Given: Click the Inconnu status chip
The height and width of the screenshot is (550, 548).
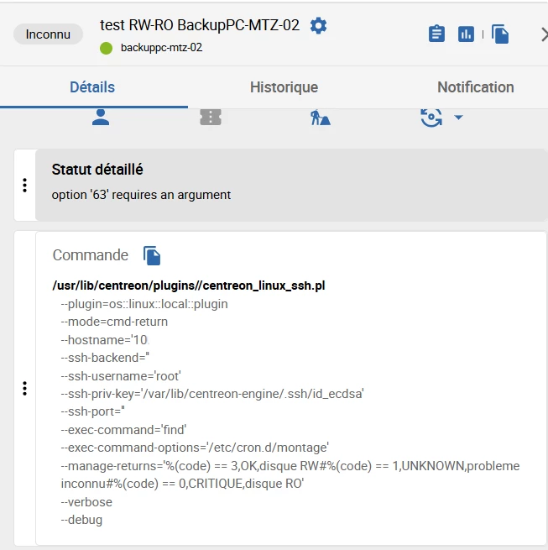Looking at the screenshot, I should [x=48, y=34].
